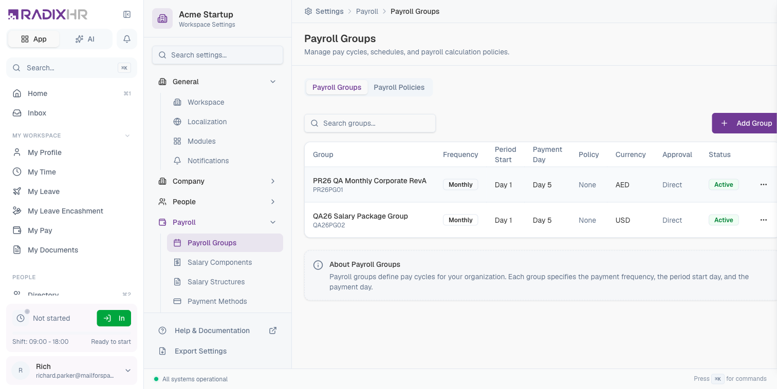Click Add Group button
This screenshot has width=777, height=389.
pos(745,123)
